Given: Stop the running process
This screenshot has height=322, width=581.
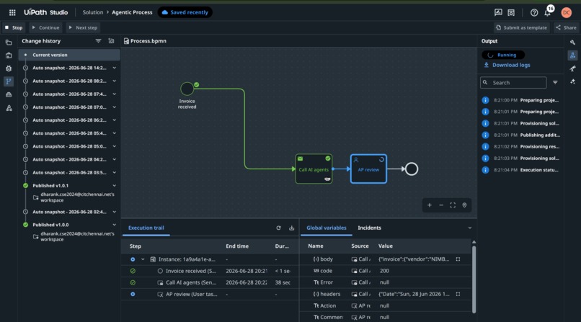Looking at the screenshot, I should [x=14, y=28].
